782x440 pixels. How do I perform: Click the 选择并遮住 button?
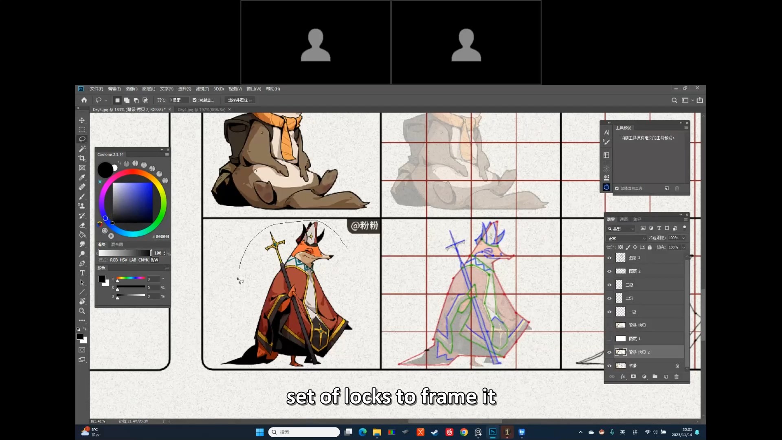click(x=239, y=100)
